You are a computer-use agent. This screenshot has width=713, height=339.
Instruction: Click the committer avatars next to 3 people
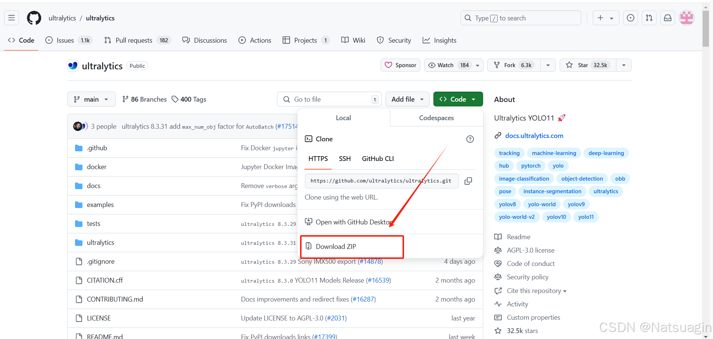pyautogui.click(x=81, y=126)
